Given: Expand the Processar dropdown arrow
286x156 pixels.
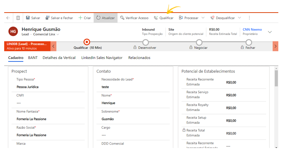Looking at the screenshot, I should pyautogui.click(x=203, y=18).
